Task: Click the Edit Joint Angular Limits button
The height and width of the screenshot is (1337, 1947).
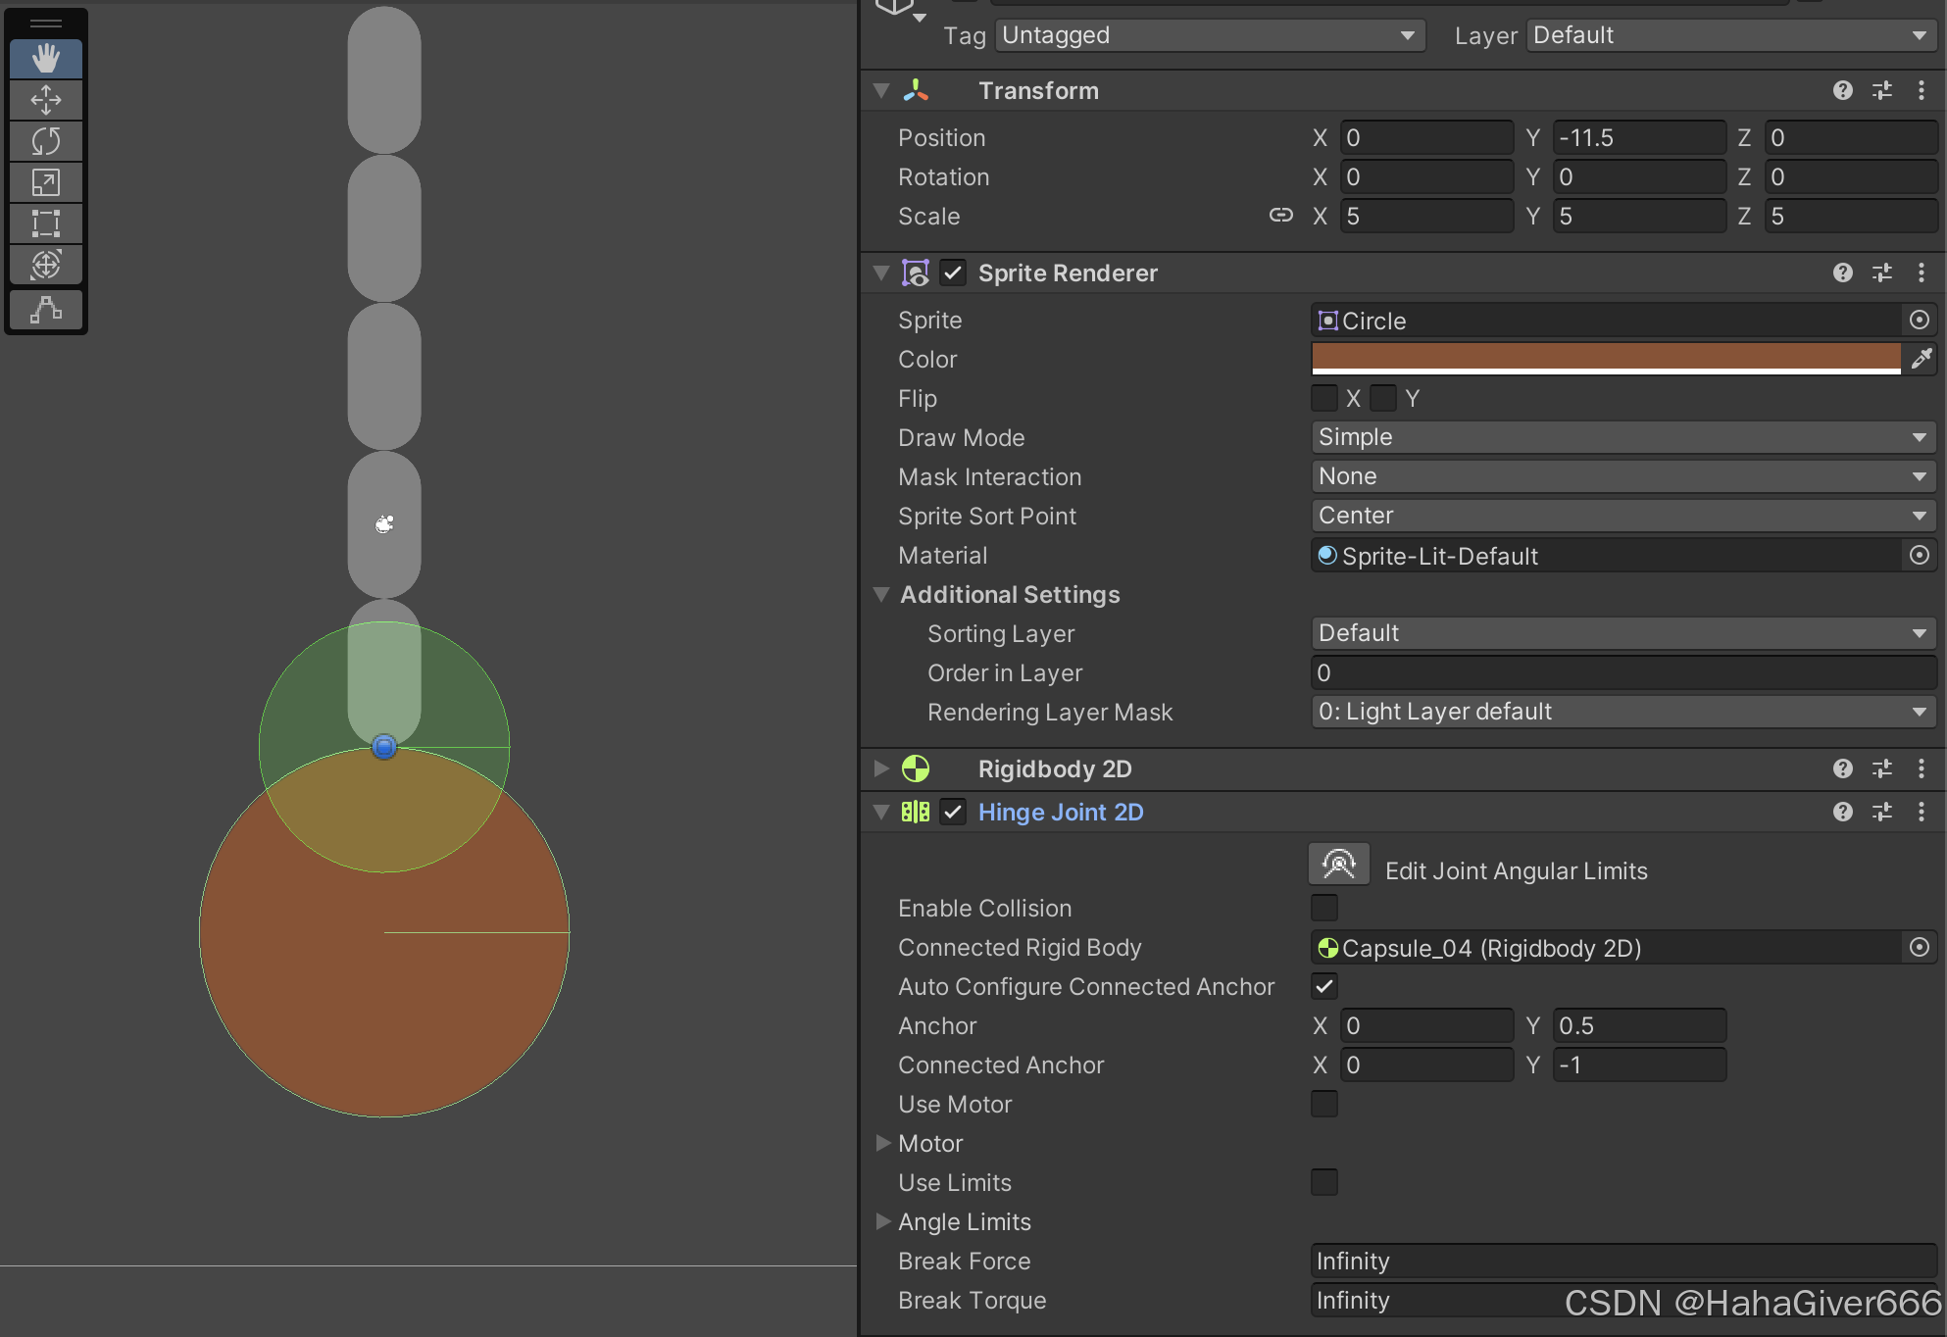Action: pyautogui.click(x=1338, y=865)
